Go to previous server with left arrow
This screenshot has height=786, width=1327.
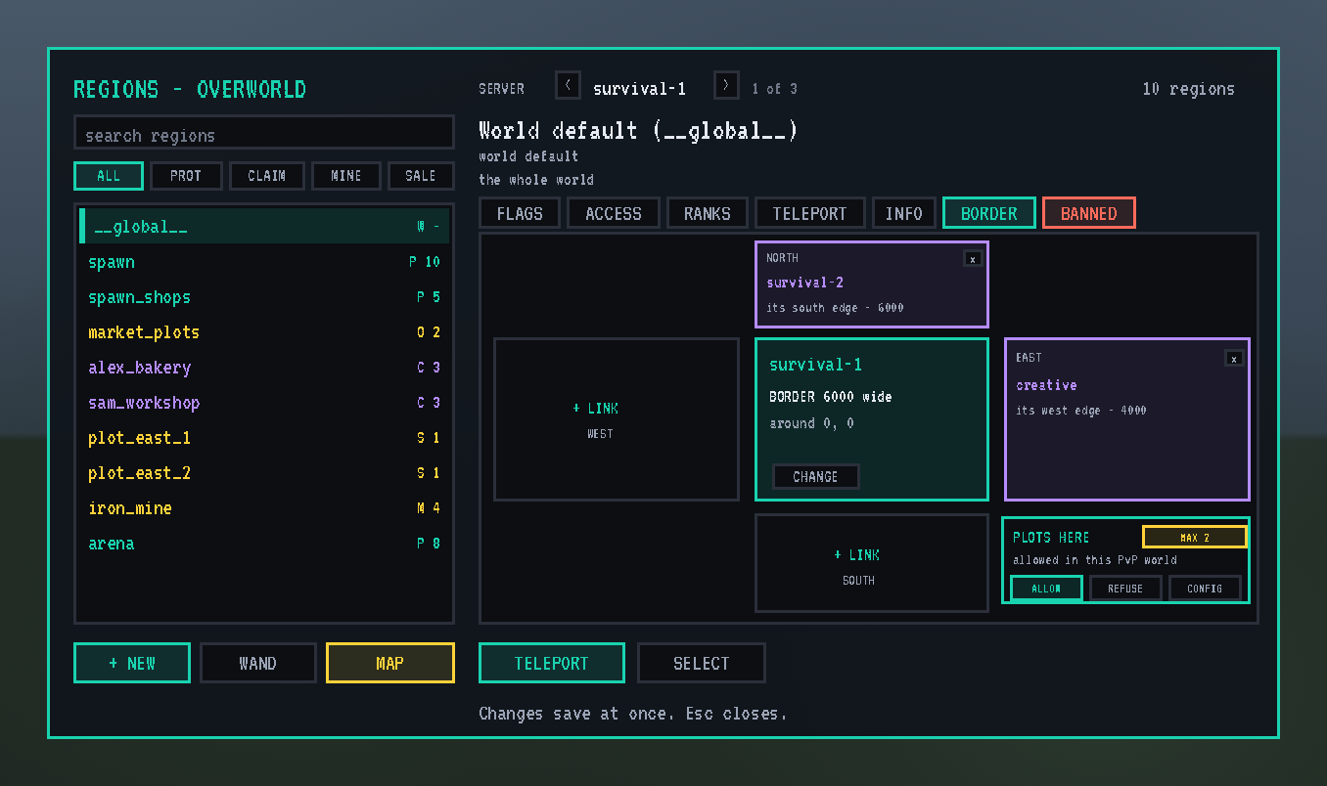click(568, 86)
